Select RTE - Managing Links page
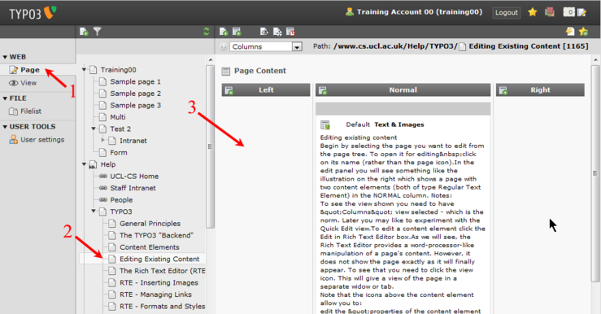The image size is (601, 314). [x=155, y=294]
